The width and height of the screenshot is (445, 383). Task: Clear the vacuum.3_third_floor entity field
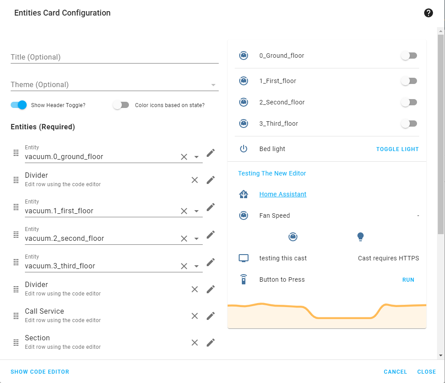(x=184, y=266)
